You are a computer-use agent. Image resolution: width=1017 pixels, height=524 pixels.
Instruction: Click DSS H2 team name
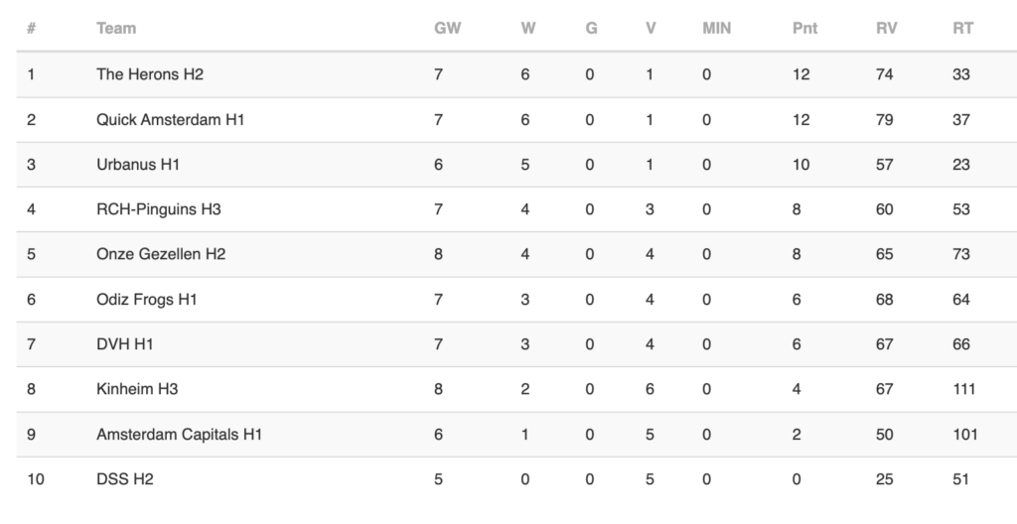coord(124,479)
